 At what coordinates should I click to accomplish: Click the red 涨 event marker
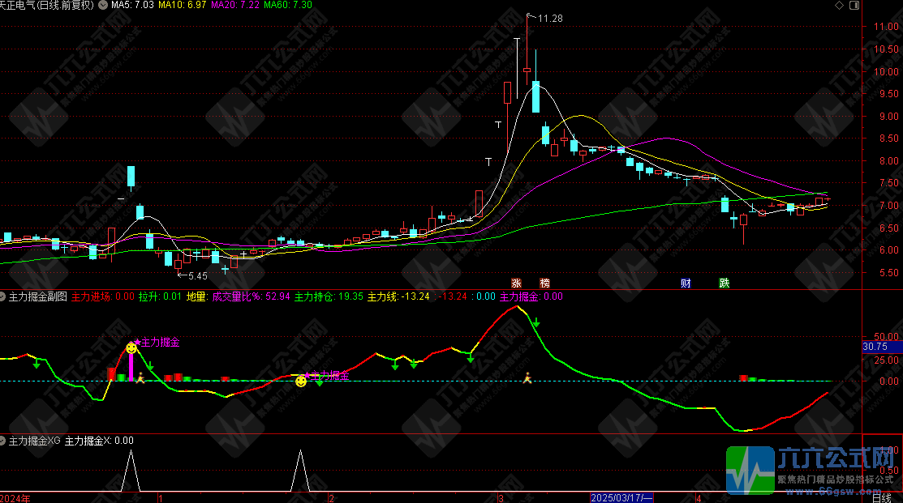click(516, 283)
